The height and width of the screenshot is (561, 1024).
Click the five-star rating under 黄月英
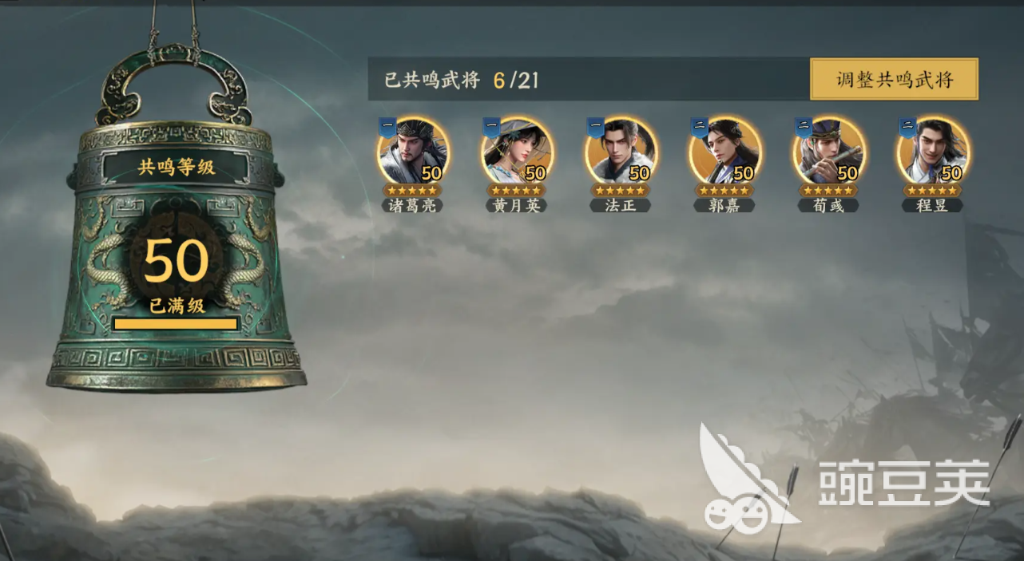[517, 191]
